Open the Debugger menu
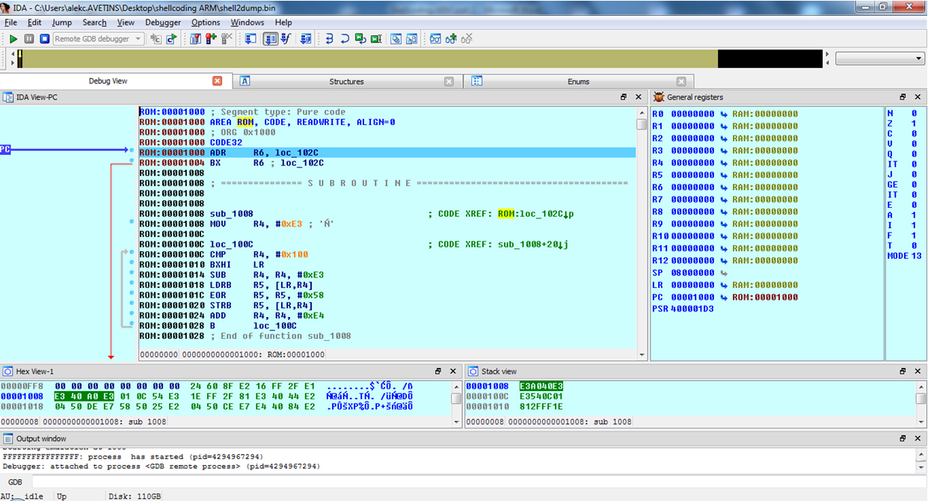 click(163, 22)
